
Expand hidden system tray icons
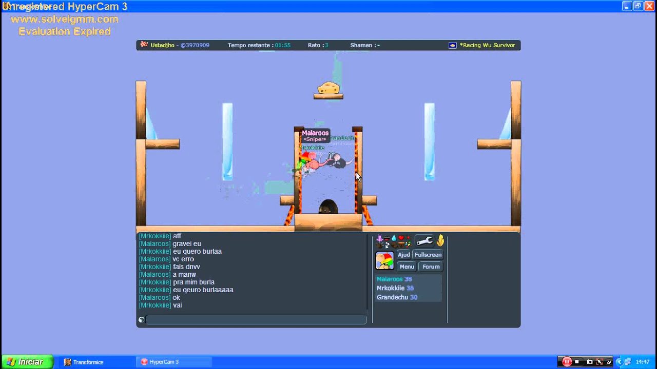click(620, 362)
